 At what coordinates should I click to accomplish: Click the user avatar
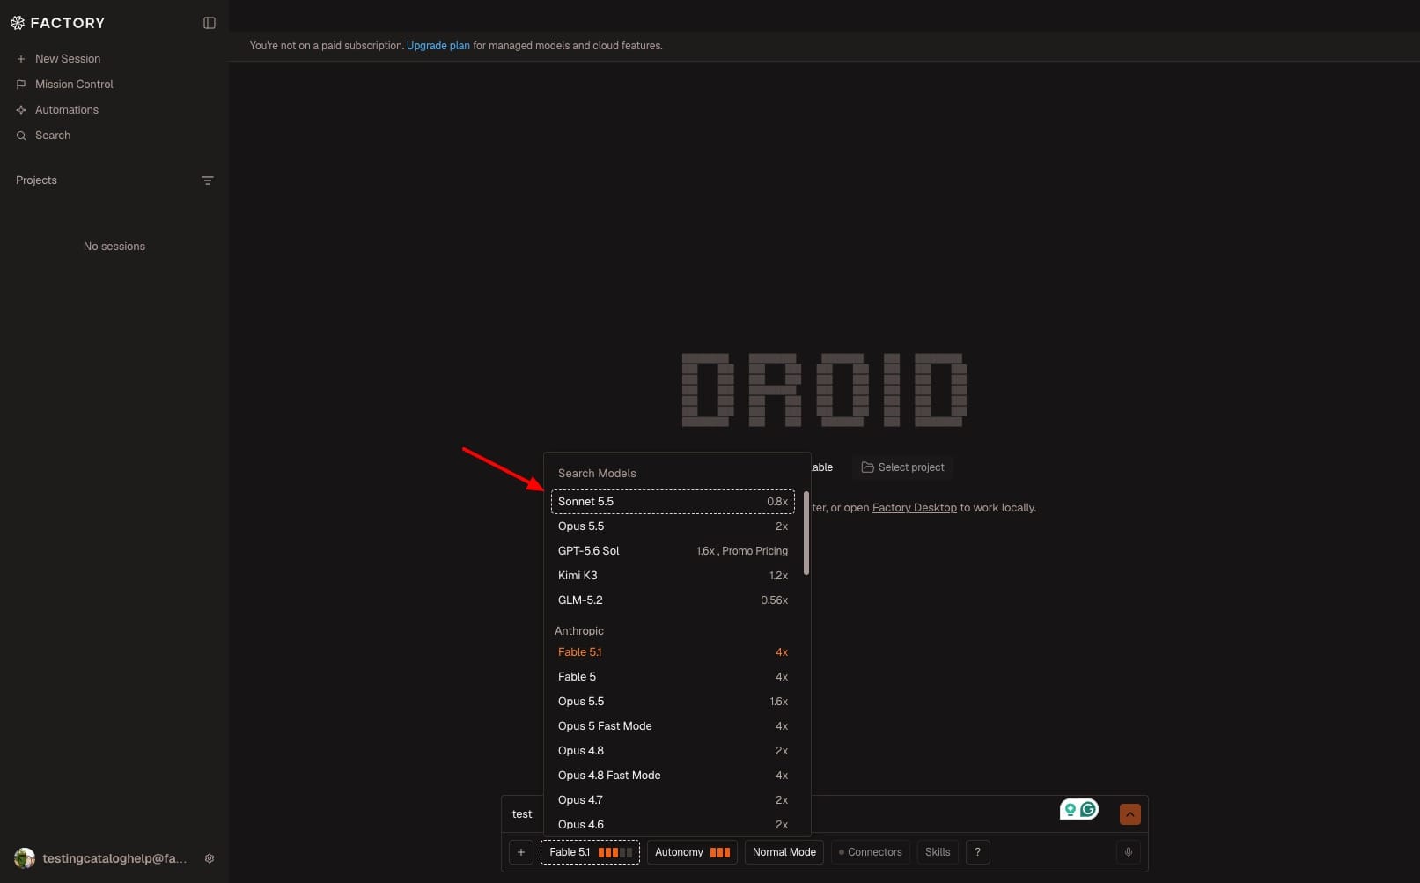(x=25, y=858)
